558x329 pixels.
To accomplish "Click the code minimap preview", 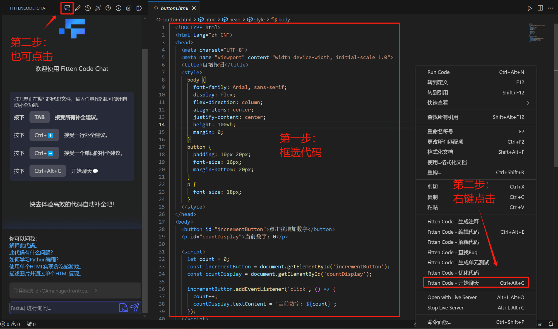I will (537, 33).
